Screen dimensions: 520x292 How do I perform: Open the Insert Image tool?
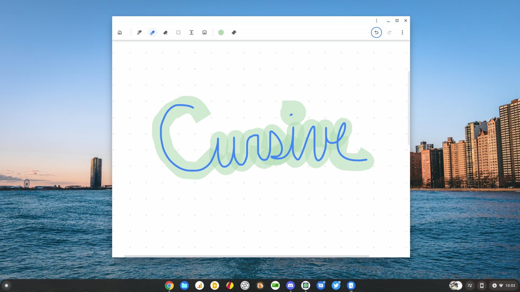click(x=204, y=32)
